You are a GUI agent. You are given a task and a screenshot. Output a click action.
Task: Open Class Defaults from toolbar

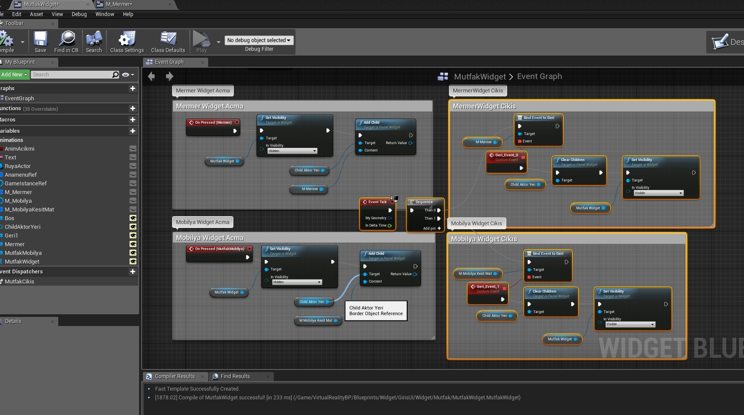[168, 42]
